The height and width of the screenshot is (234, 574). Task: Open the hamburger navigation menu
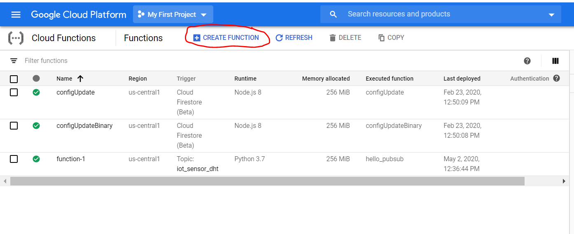[16, 14]
